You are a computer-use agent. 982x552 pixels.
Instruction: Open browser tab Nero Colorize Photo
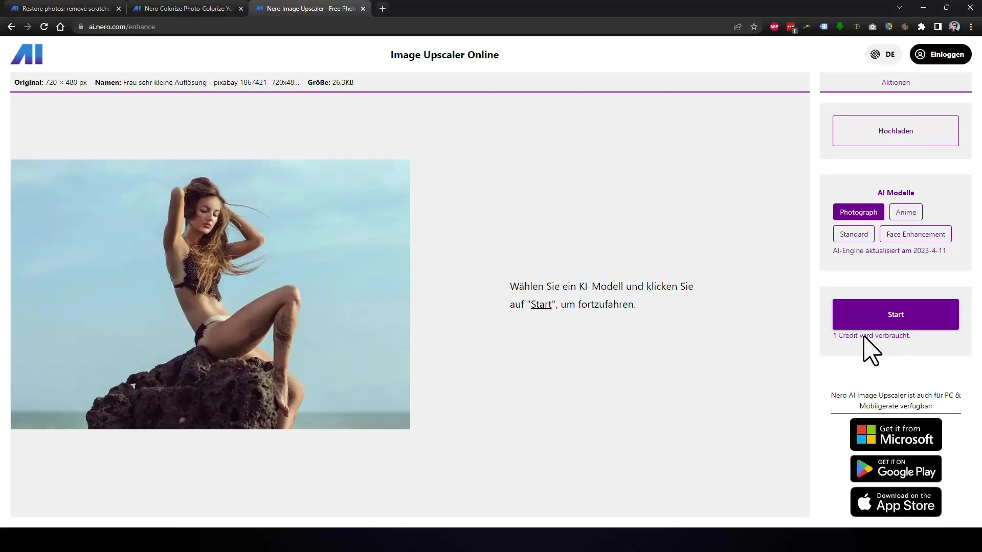click(188, 8)
